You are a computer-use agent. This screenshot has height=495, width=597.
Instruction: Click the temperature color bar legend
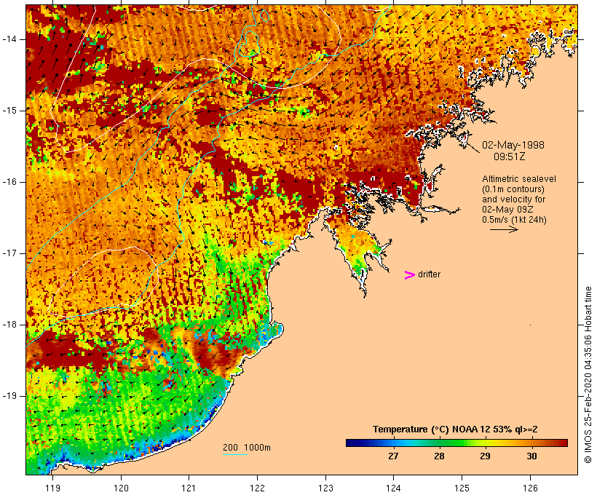(x=456, y=443)
